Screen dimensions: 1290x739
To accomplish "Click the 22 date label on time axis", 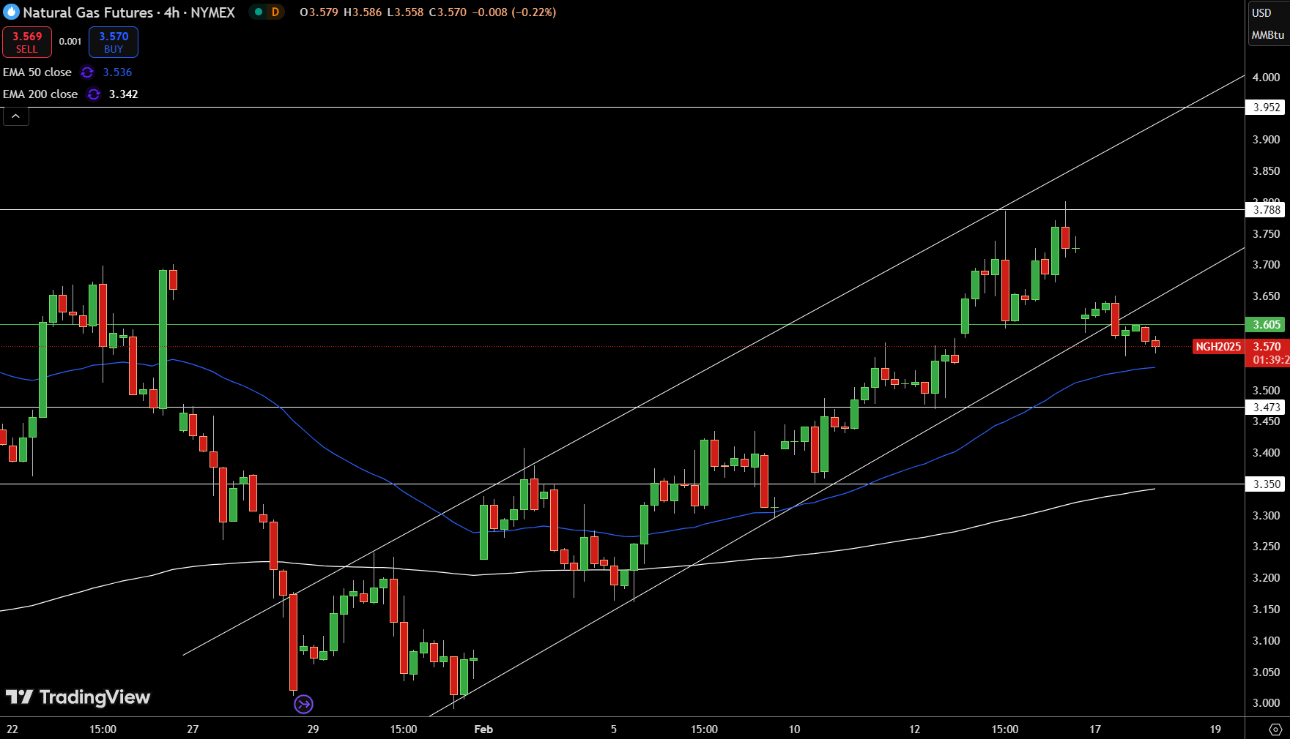I will click(12, 729).
